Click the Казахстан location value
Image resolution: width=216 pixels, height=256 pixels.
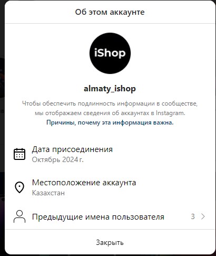[x=48, y=193]
